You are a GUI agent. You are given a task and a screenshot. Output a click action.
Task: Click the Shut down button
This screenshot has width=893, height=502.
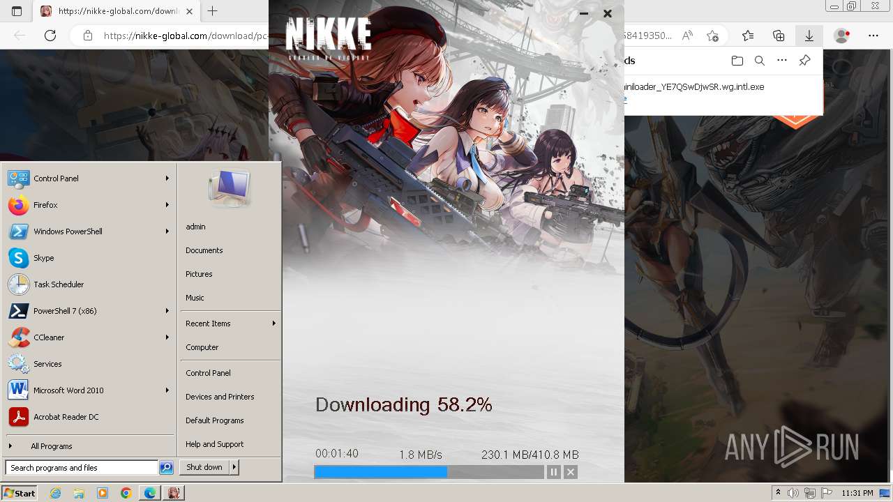(204, 467)
